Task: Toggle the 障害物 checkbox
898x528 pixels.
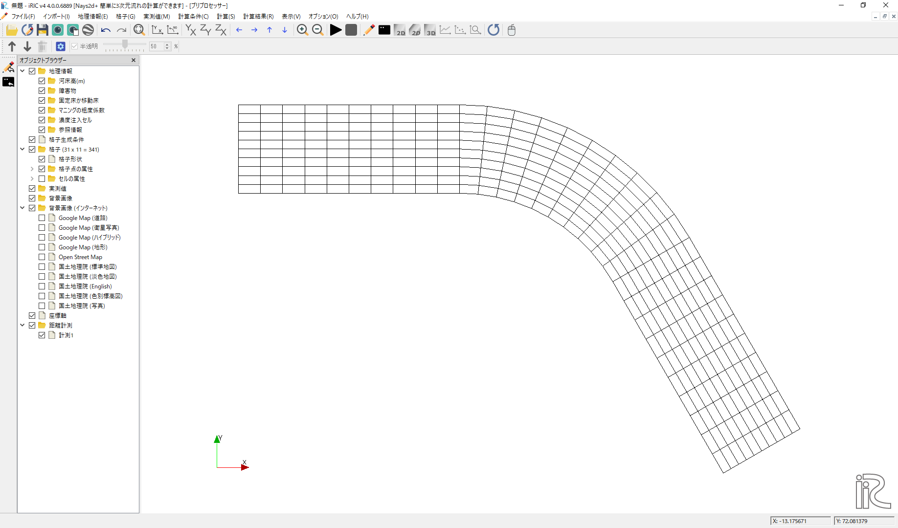Action: [42, 91]
